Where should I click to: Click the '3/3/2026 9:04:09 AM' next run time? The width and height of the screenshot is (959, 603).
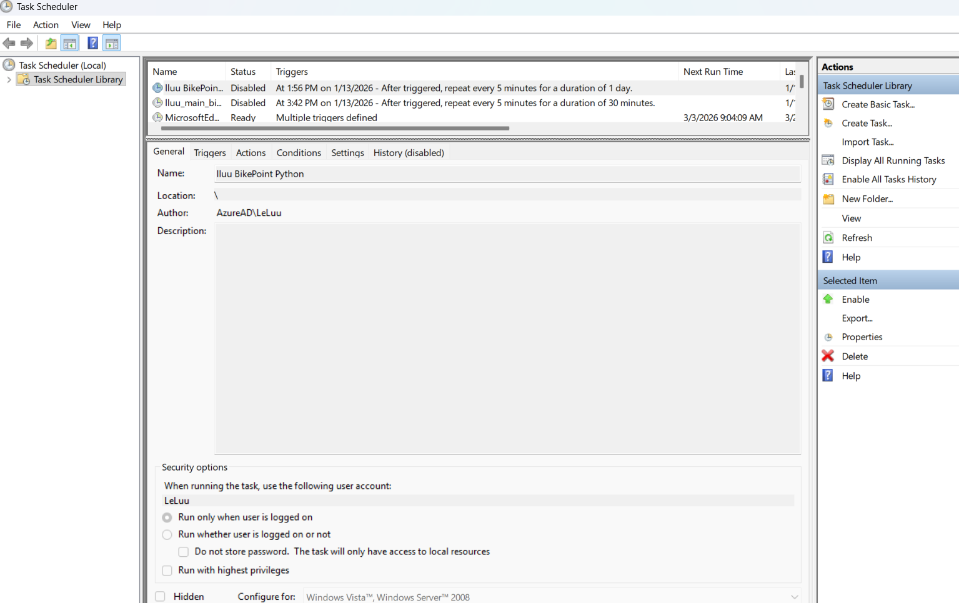[723, 117]
